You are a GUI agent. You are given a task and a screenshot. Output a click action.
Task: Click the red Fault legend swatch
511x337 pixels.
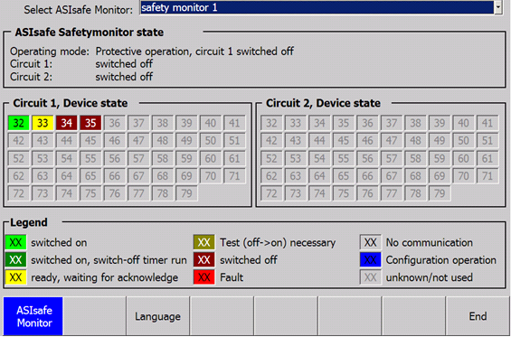[204, 277]
